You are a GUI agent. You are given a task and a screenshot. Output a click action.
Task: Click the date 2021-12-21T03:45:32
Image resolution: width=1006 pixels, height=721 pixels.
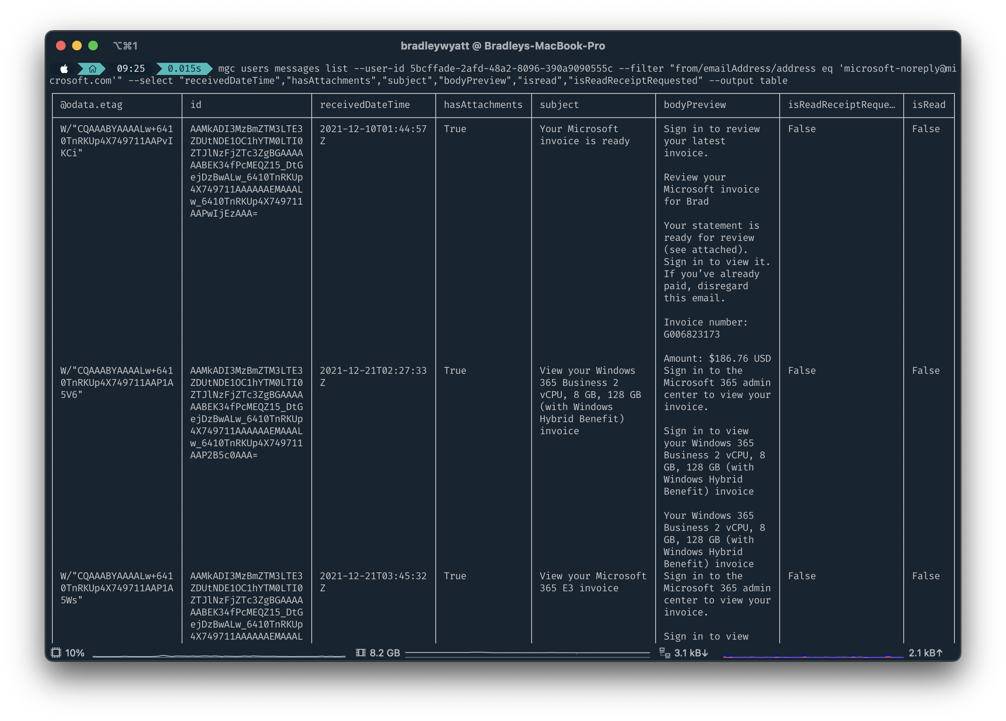pos(373,576)
